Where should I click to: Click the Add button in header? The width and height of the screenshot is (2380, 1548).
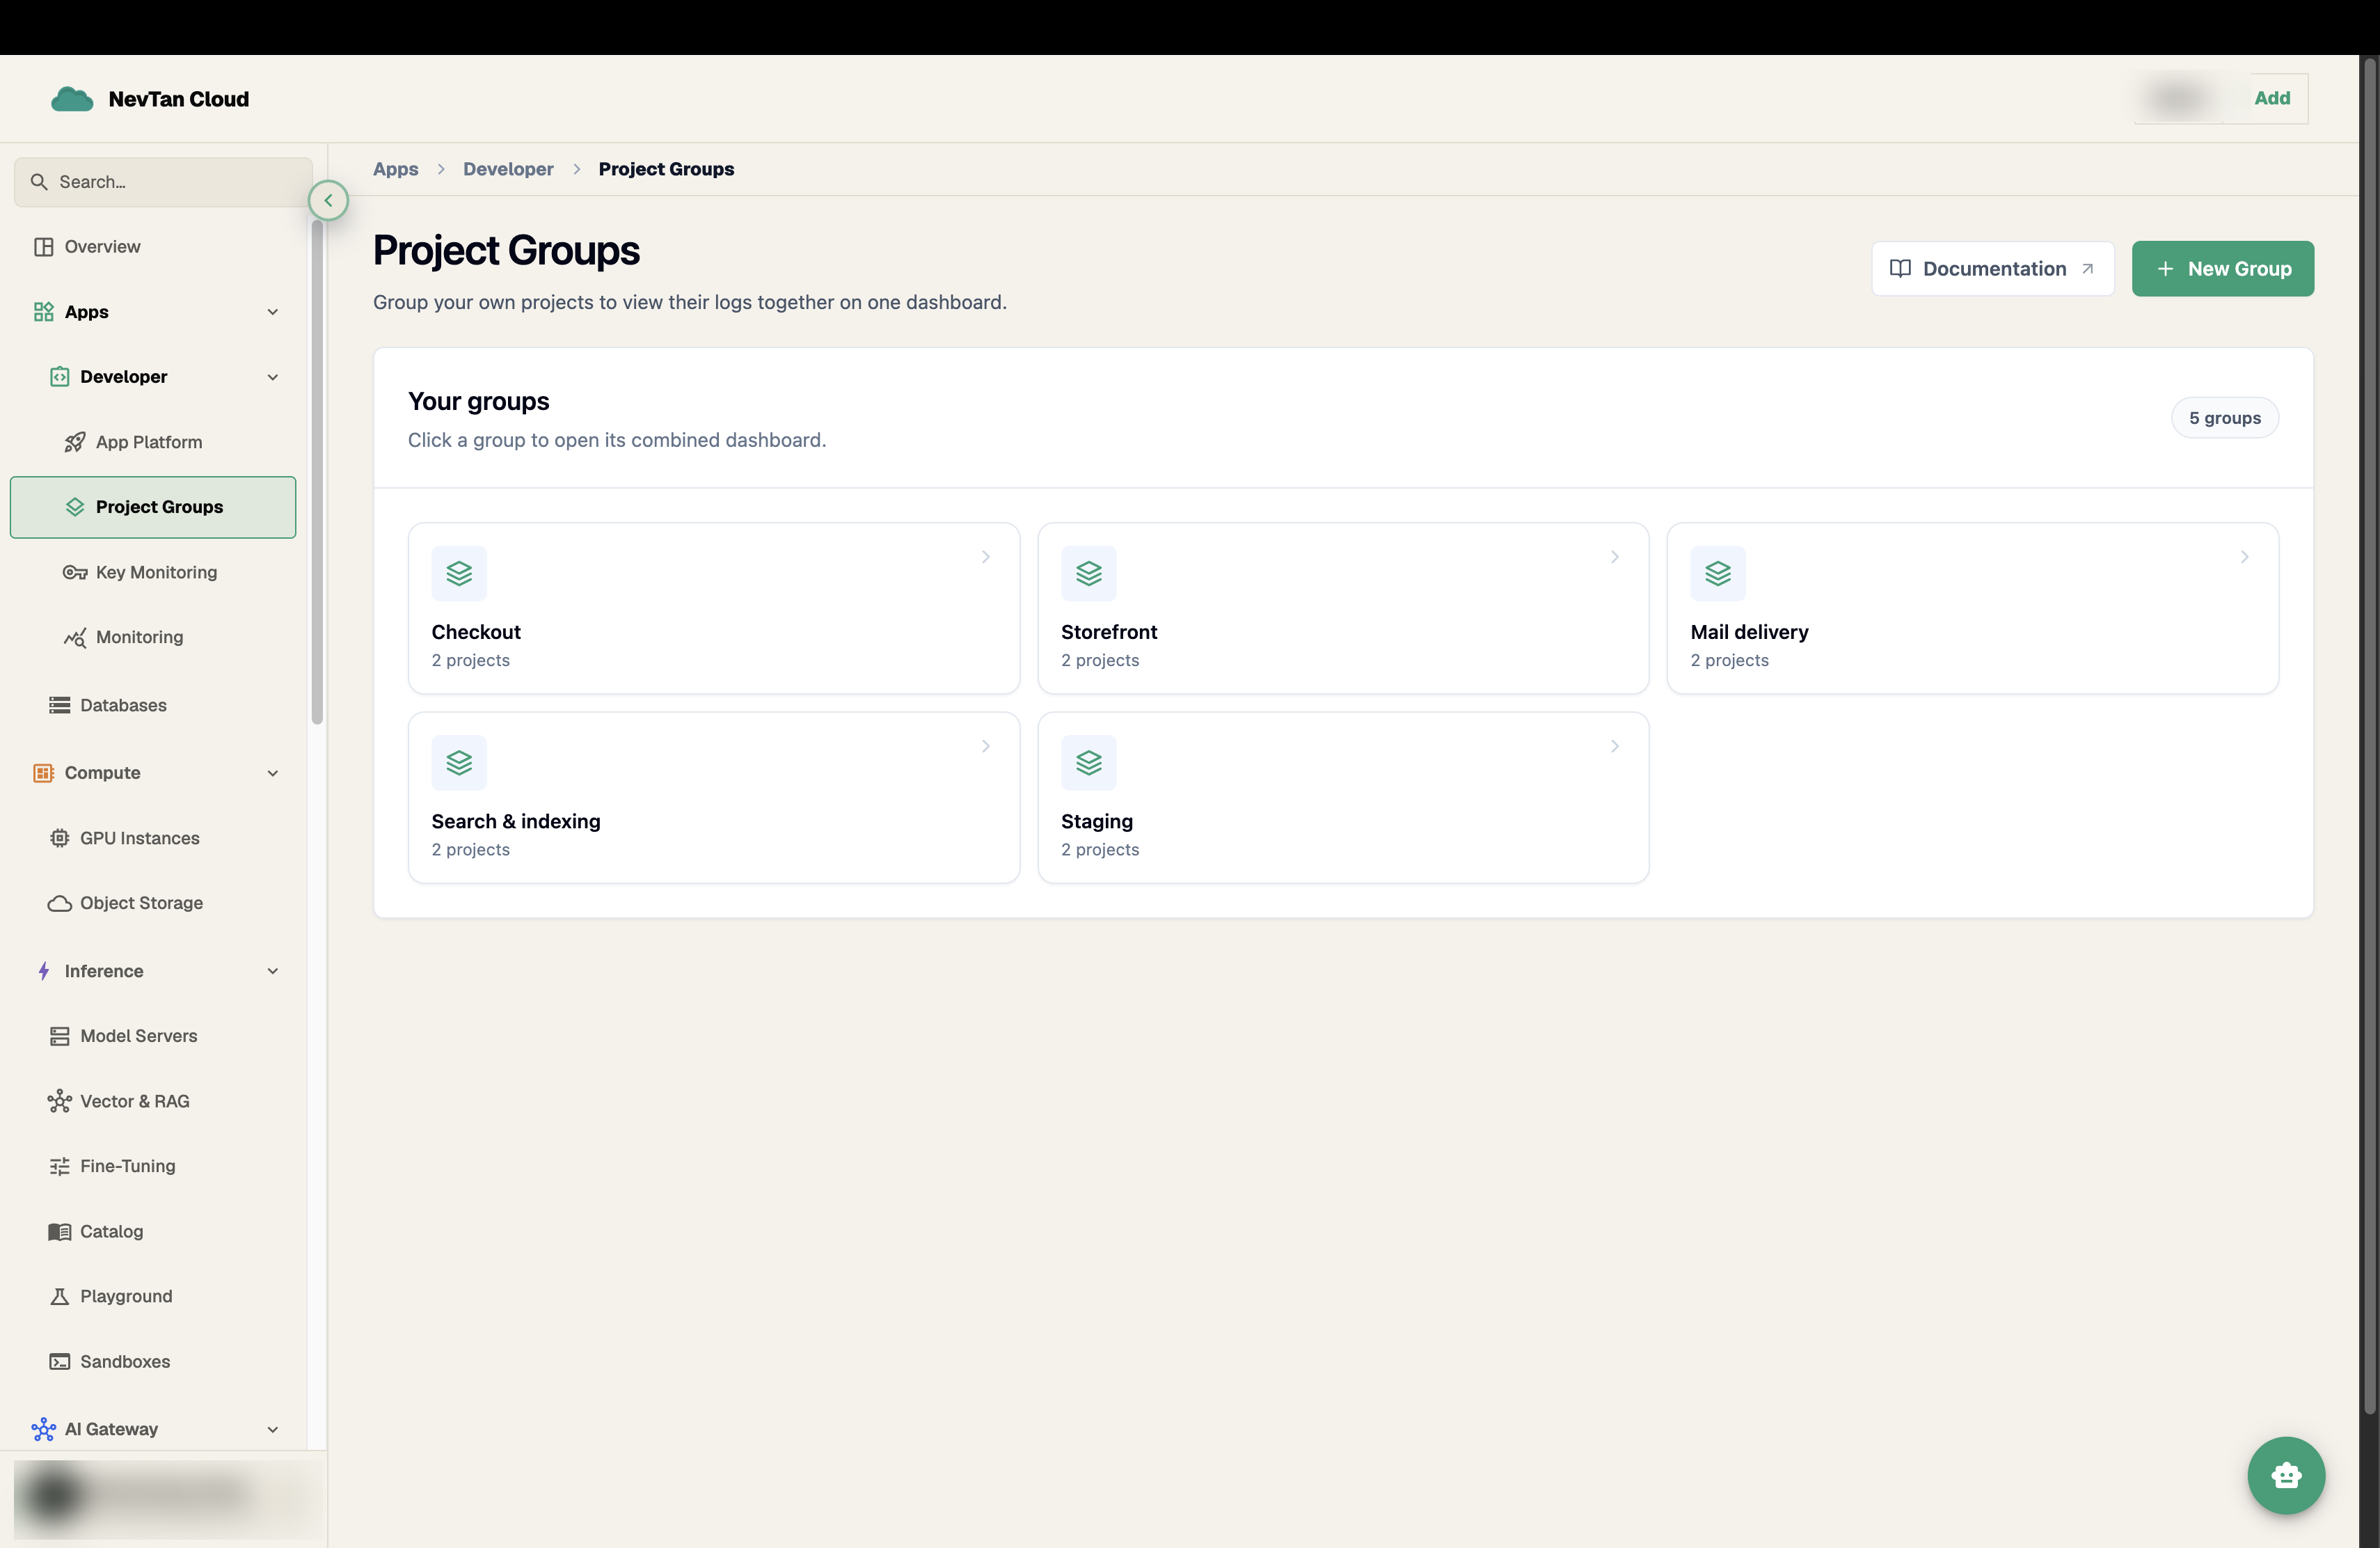(2271, 98)
